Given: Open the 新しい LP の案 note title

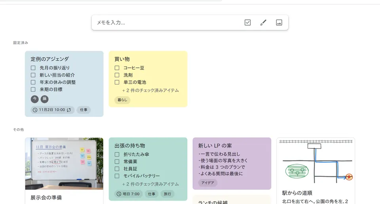Looking at the screenshot, I should point(215,146).
